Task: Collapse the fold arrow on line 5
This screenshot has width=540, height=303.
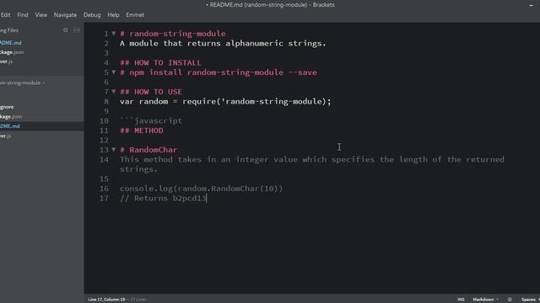Action: 114,72
